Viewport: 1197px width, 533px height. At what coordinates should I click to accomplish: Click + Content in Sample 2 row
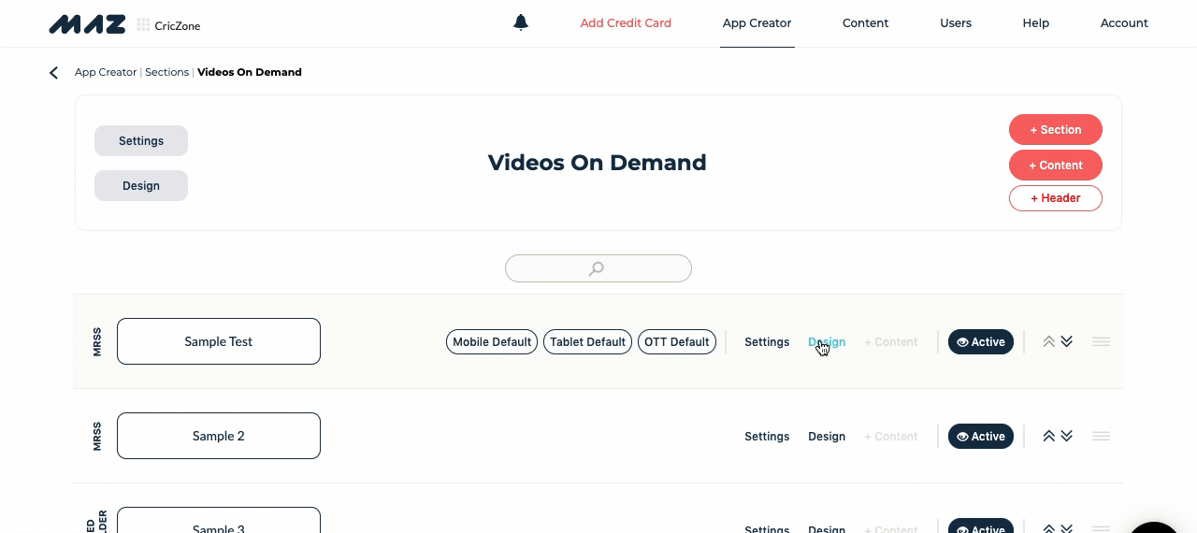pyautogui.click(x=891, y=437)
